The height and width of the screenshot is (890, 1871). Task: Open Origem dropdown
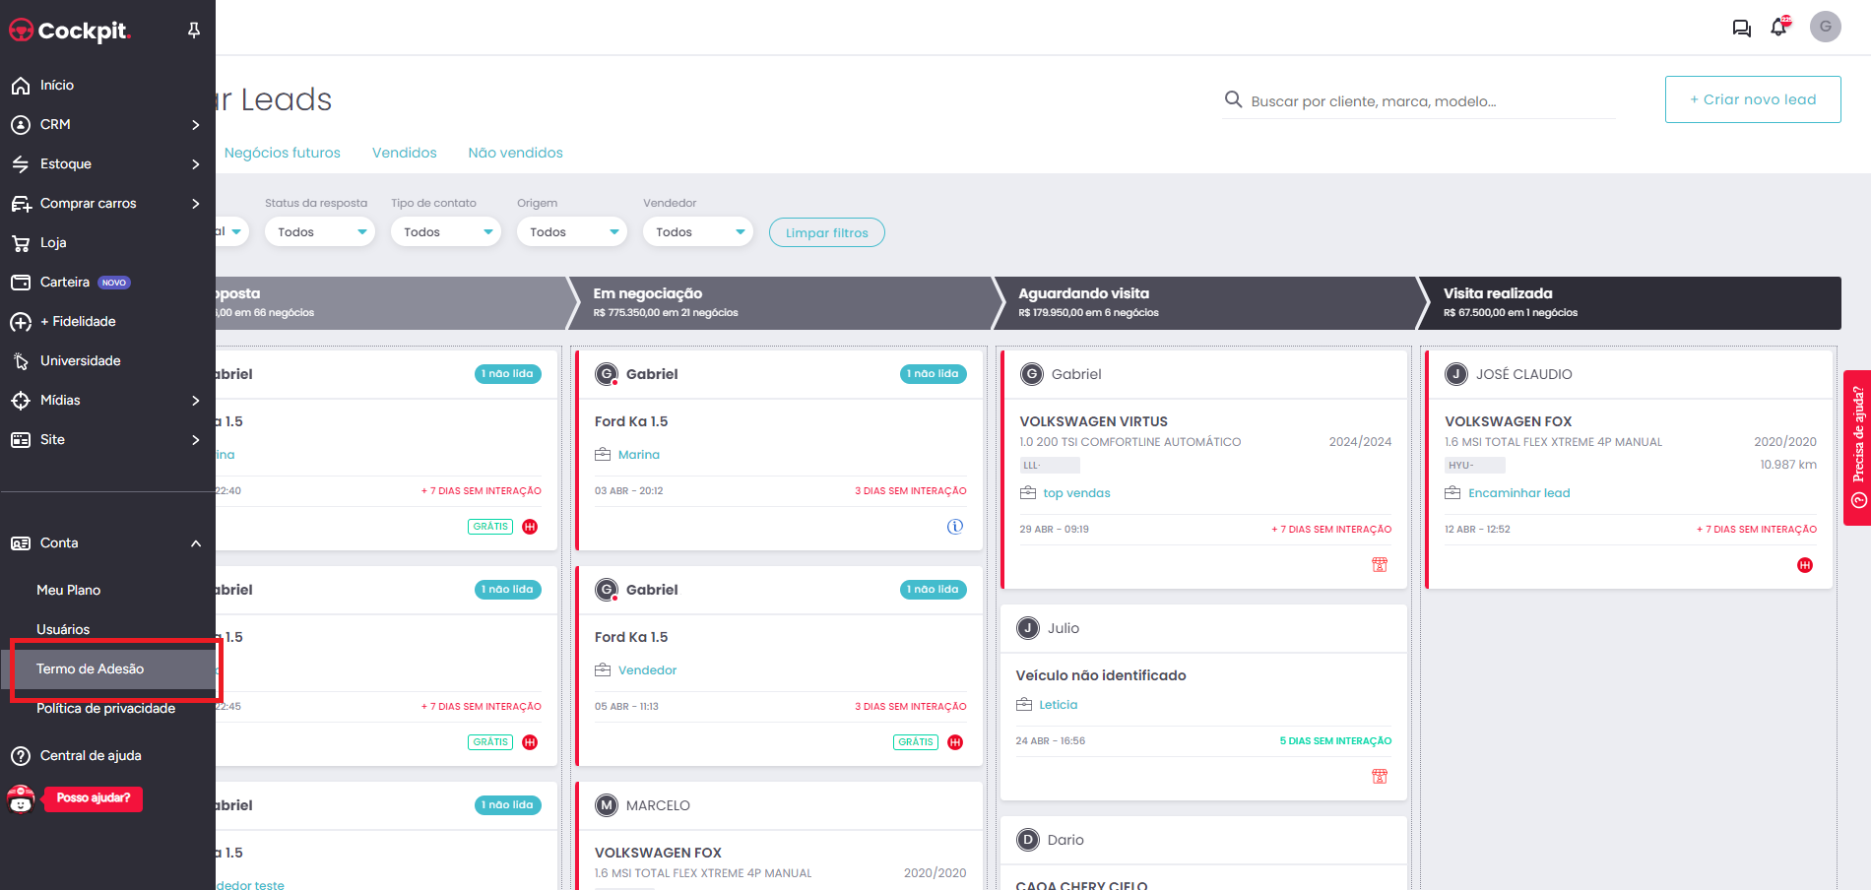572,232
